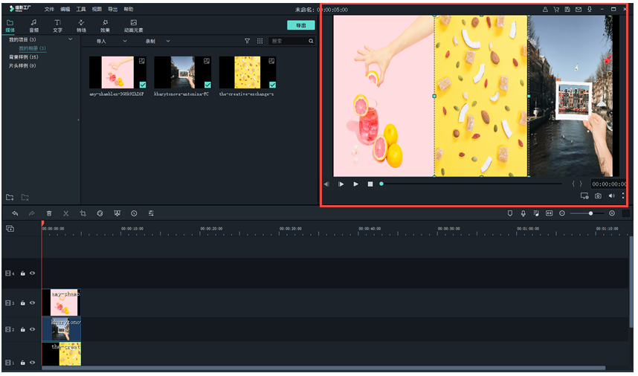This screenshot has height=376, width=638.
Task: Select the 背景样例 (15) folder
Action: 23,57
